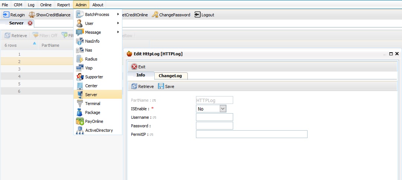Screen dimensions: 402x180
Task: Open ActiveDirectory from the Admin menu
Action: [x=98, y=130]
